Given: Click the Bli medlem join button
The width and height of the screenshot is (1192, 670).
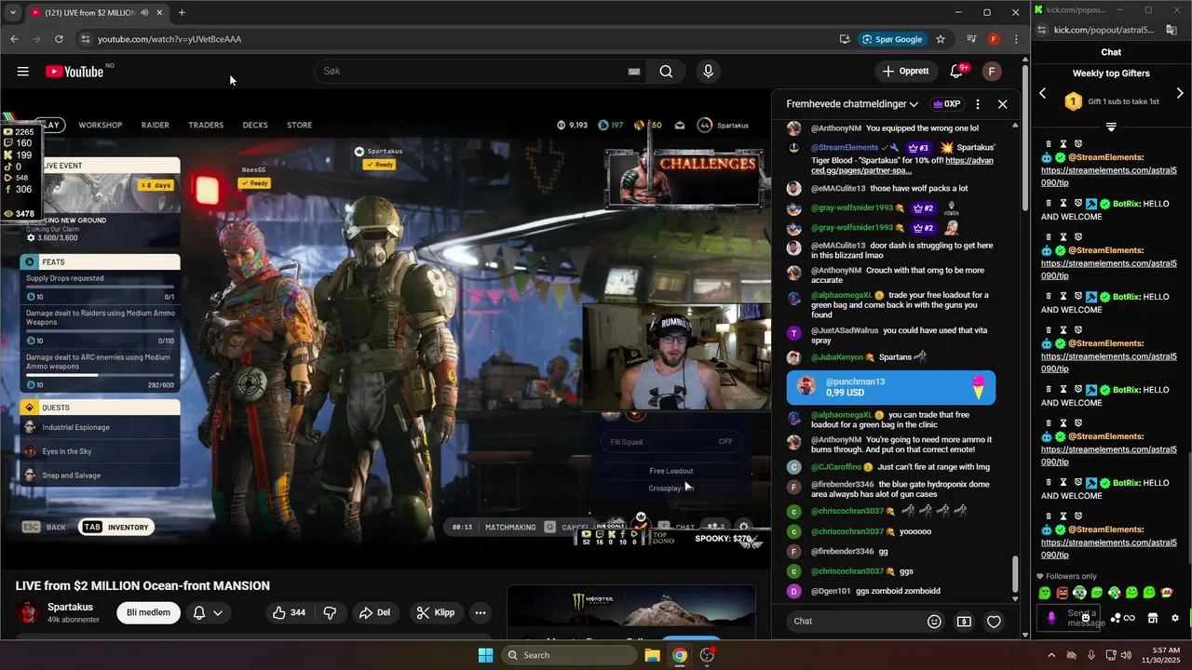Looking at the screenshot, I should [148, 612].
